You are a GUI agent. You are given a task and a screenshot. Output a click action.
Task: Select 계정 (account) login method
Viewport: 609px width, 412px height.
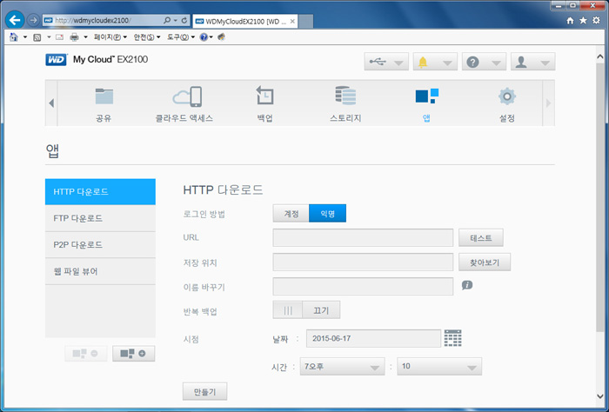[291, 213]
